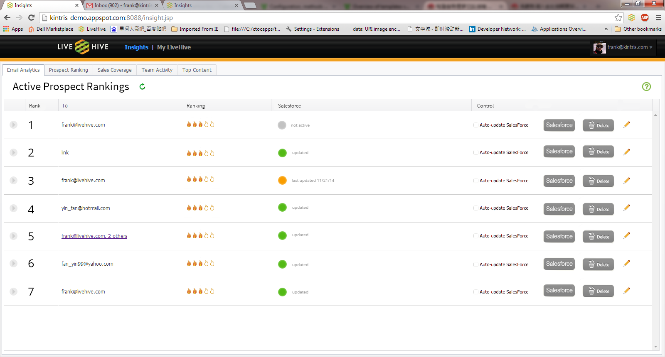Viewport: 665px width, 357px height.
Task: Enable Auto-update SalesForce for rank 4
Action: click(x=476, y=208)
